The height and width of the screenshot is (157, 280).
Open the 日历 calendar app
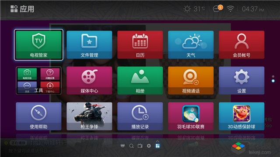pos(140,45)
